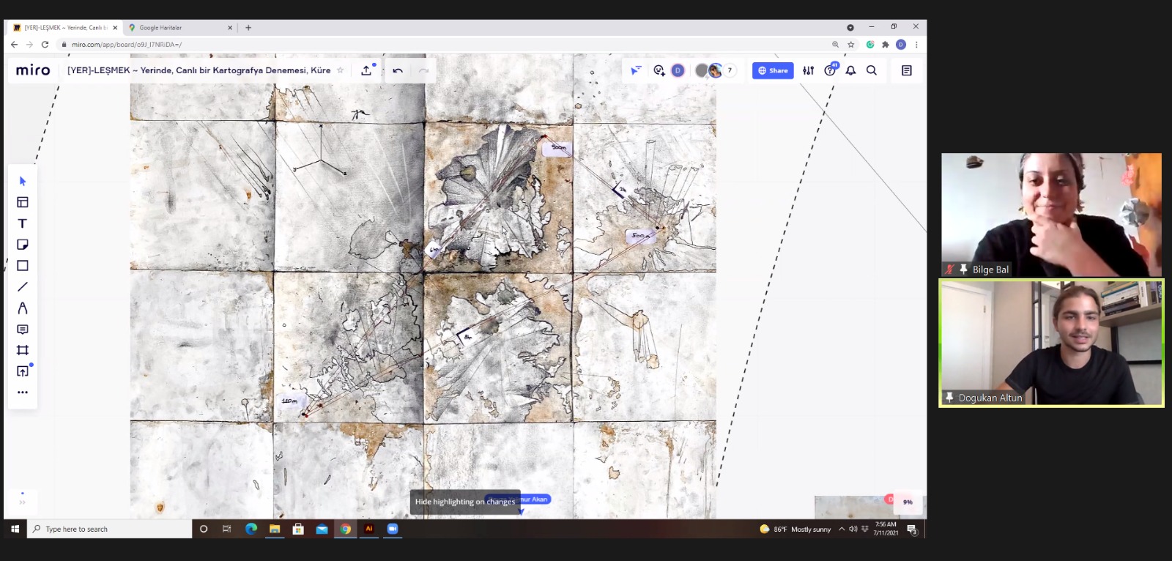Open Zoom from the taskbar
The width and height of the screenshot is (1172, 561).
coord(393,529)
